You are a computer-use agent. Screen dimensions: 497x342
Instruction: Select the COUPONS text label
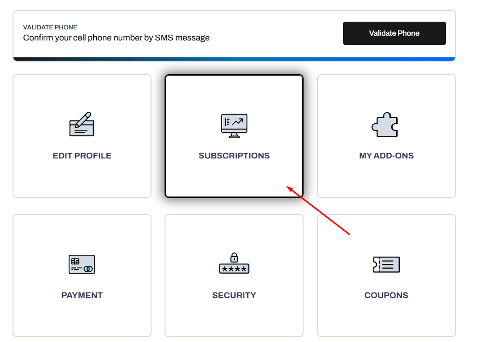click(x=386, y=295)
